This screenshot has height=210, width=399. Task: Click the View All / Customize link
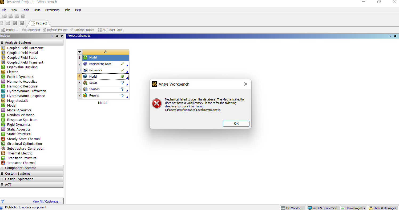(47, 201)
